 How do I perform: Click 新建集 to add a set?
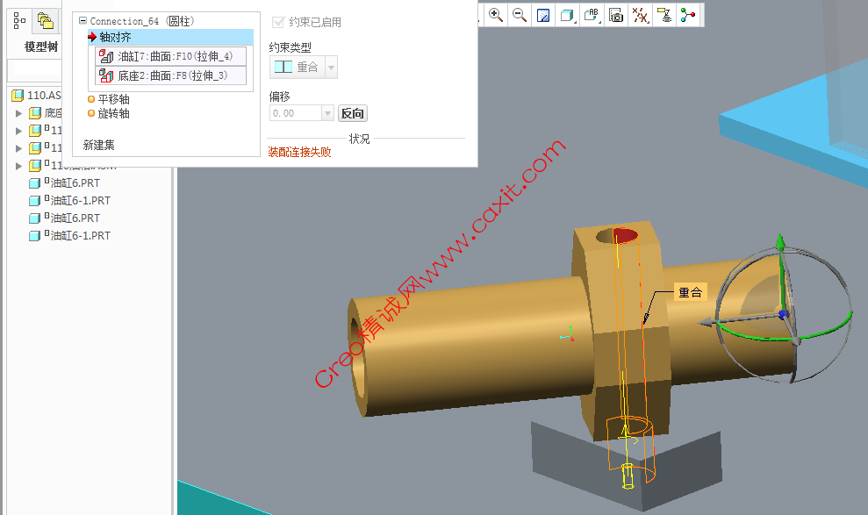(x=99, y=145)
